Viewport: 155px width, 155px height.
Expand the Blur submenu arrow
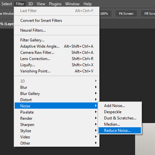point(96,87)
